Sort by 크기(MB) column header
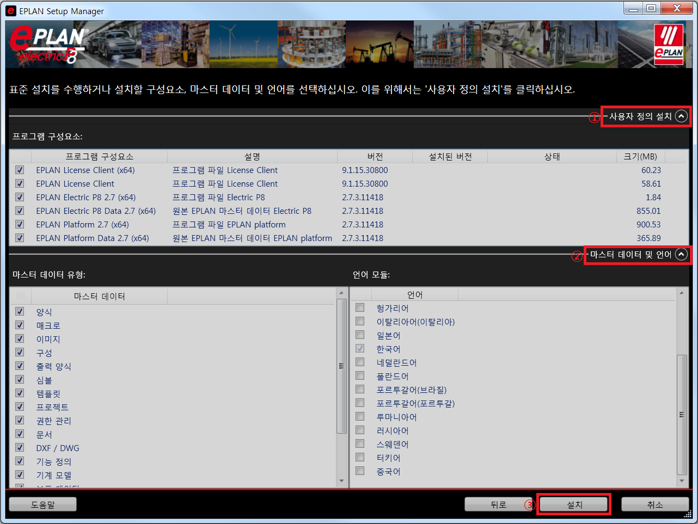Viewport: 698px width, 524px height. [640, 157]
